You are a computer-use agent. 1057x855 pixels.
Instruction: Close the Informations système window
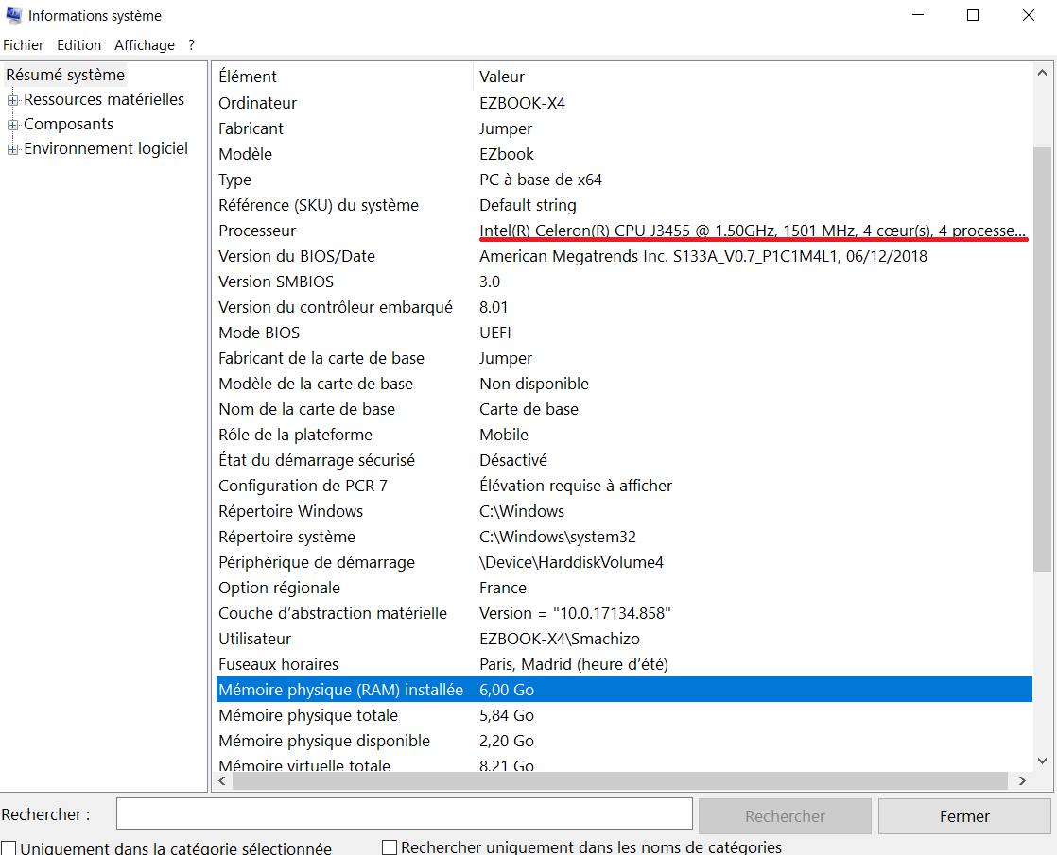pyautogui.click(x=1028, y=15)
